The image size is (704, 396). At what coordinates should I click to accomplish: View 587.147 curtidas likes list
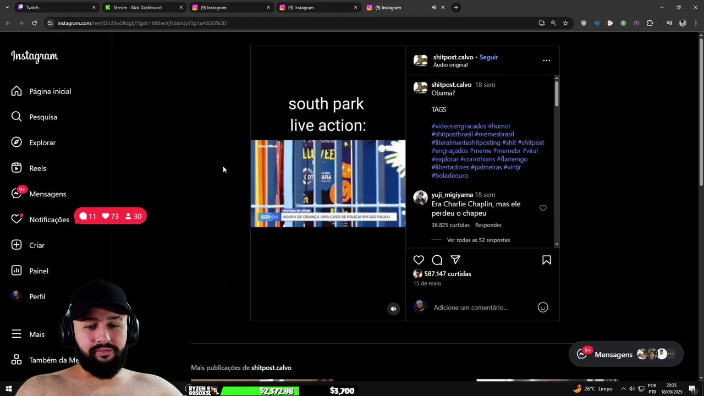[x=448, y=274]
